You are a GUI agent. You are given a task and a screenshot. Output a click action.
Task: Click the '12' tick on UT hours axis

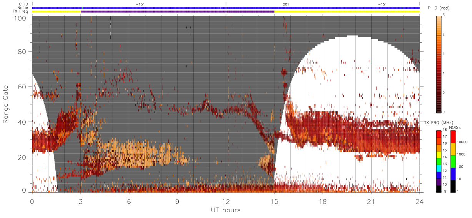point(226,201)
